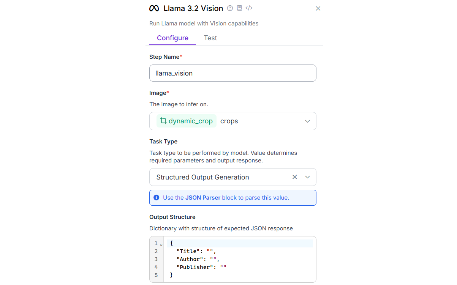Click the dynamic_crop crop icon

[163, 121]
